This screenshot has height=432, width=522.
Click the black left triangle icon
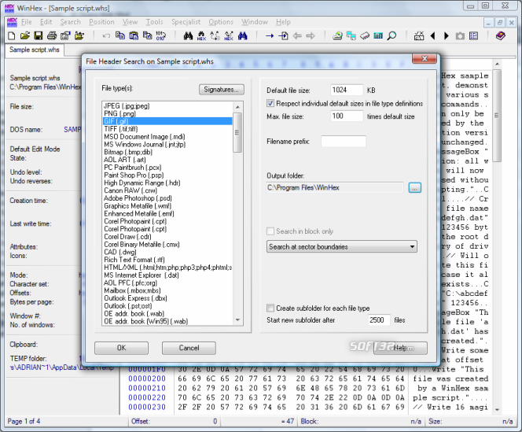433,35
